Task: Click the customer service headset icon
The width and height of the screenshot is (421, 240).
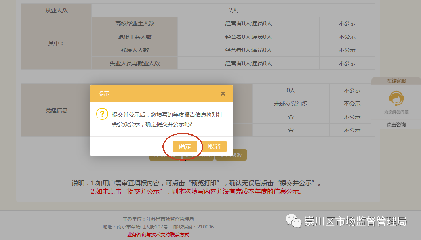Action: [x=396, y=98]
